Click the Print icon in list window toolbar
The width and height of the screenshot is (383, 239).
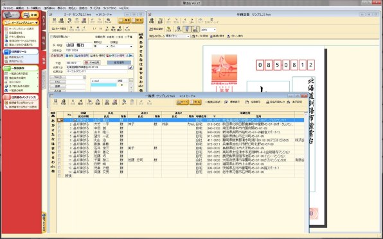[64, 102]
